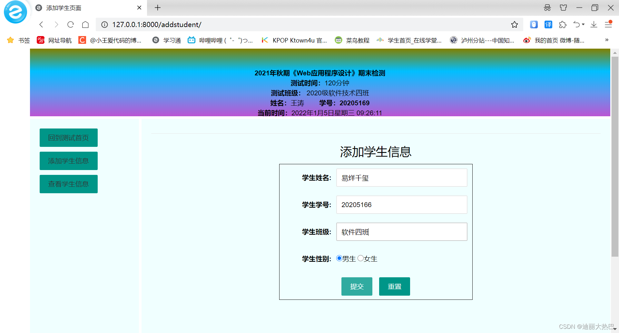This screenshot has height=333, width=619.
Task: Open the 泸州分站 bookmark
Action: click(x=482, y=40)
